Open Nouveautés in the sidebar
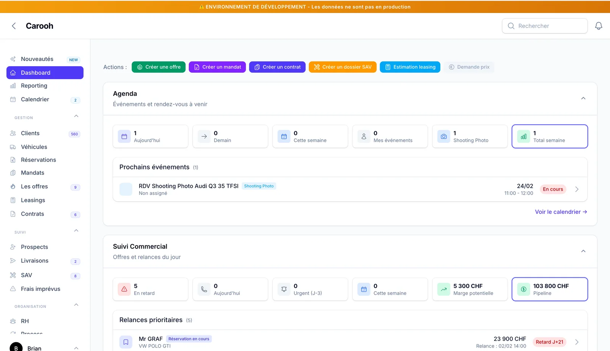 [x=45, y=59]
